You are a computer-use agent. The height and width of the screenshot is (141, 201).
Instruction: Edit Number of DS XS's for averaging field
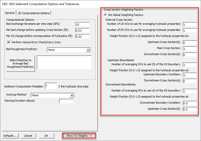pos(190,30)
